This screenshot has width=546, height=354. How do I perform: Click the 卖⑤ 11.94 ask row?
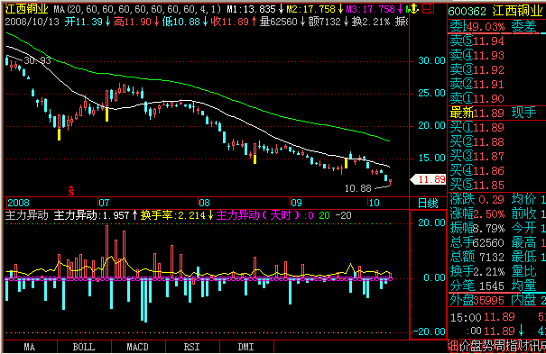[x=477, y=41]
